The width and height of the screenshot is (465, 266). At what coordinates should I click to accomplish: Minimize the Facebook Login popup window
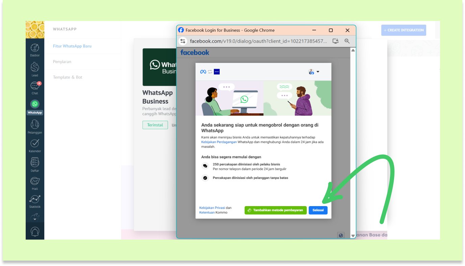(x=314, y=30)
